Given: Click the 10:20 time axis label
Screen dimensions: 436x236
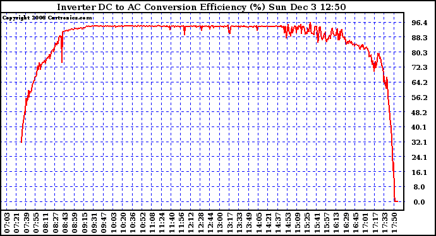Looking at the screenshot, I should click(x=123, y=223).
